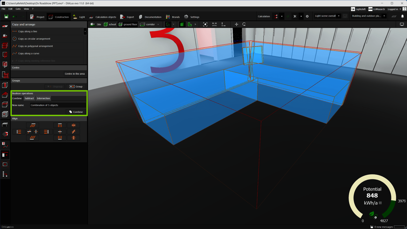Image resolution: width=407 pixels, height=229 pixels.
Task: Open calculation settings gear icon
Action: (307, 17)
